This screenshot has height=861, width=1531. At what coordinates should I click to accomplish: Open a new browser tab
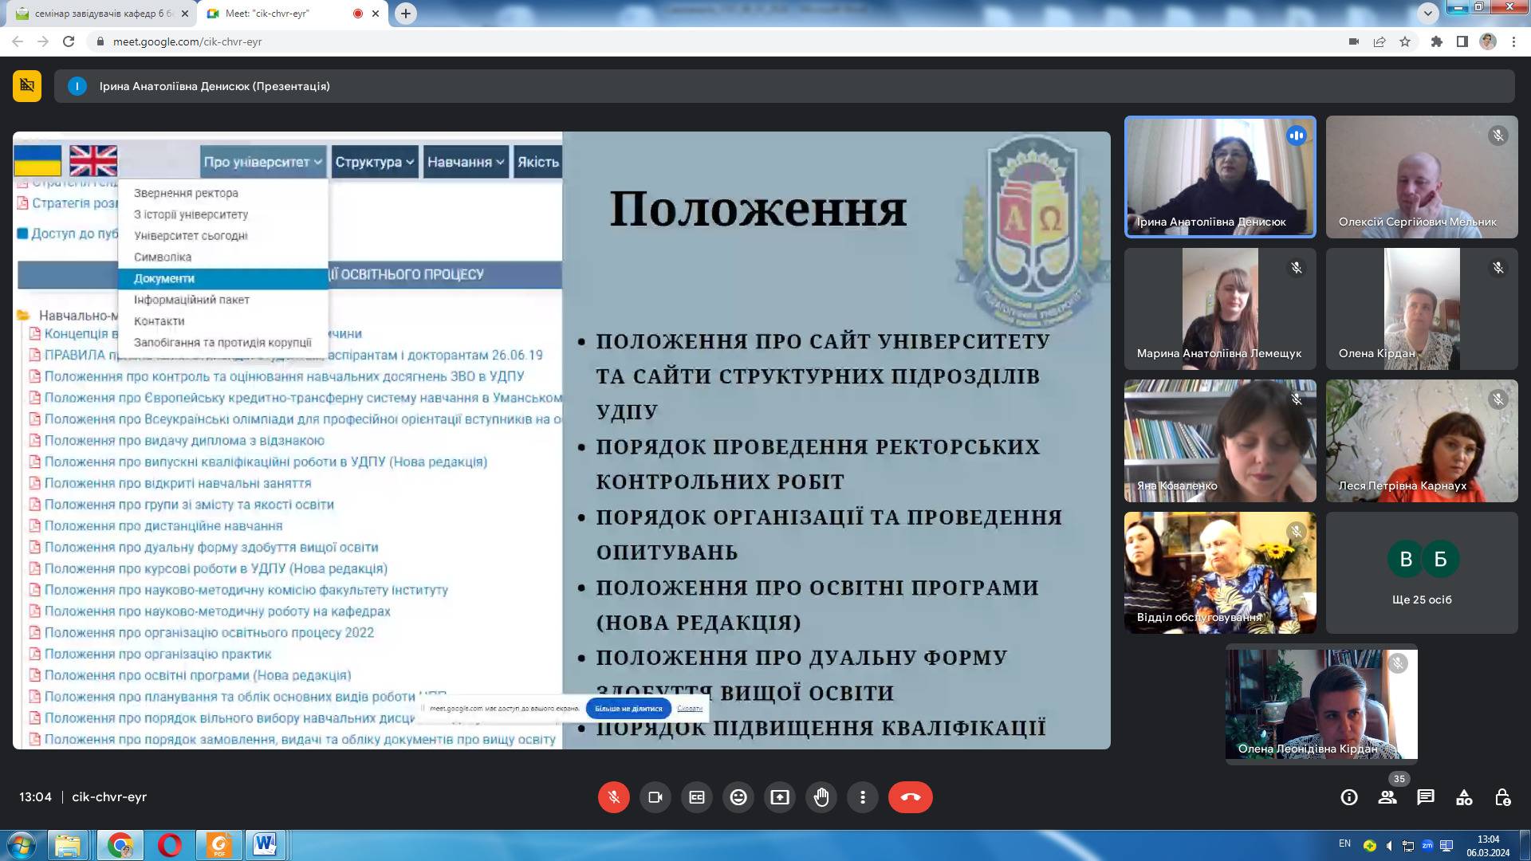(x=406, y=14)
